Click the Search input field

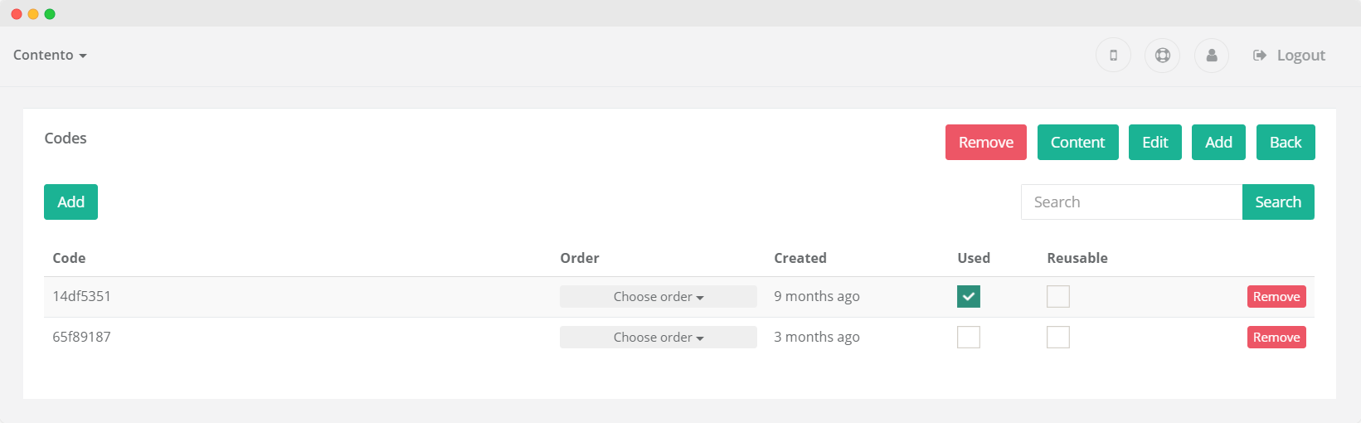click(x=1131, y=202)
